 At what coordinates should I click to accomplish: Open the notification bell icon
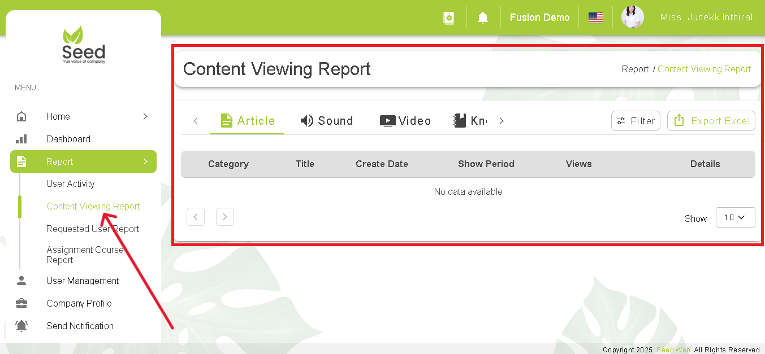click(x=482, y=17)
